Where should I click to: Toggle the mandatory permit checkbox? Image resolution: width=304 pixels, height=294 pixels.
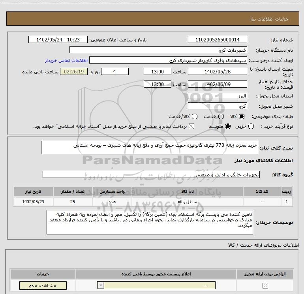tap(265, 285)
